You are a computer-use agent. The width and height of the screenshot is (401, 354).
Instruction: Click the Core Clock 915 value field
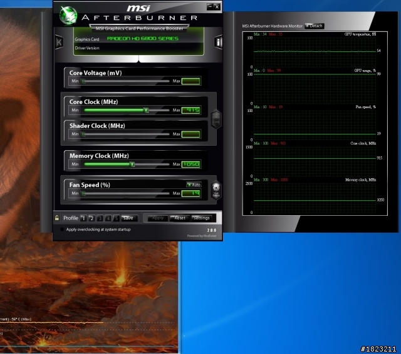pos(190,110)
